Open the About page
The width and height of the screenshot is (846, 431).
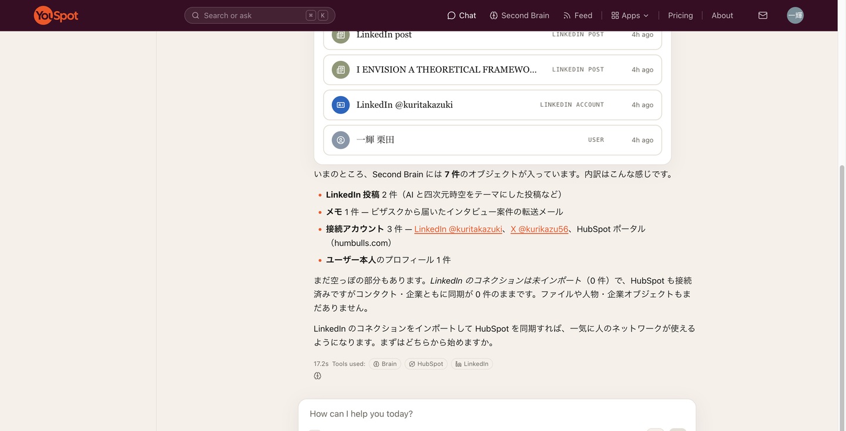(x=722, y=15)
